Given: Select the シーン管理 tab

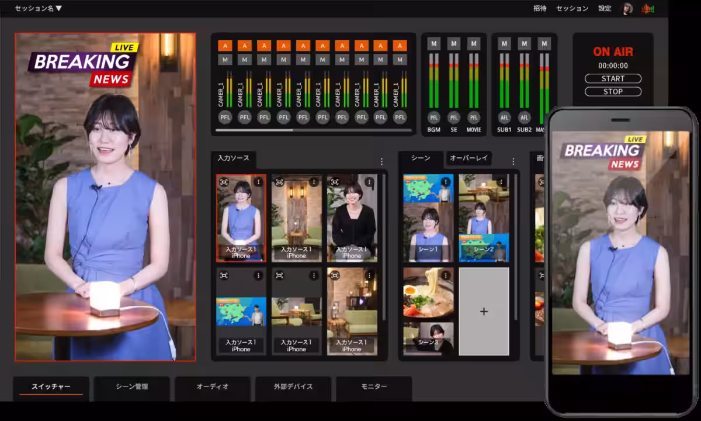Looking at the screenshot, I should (x=131, y=387).
